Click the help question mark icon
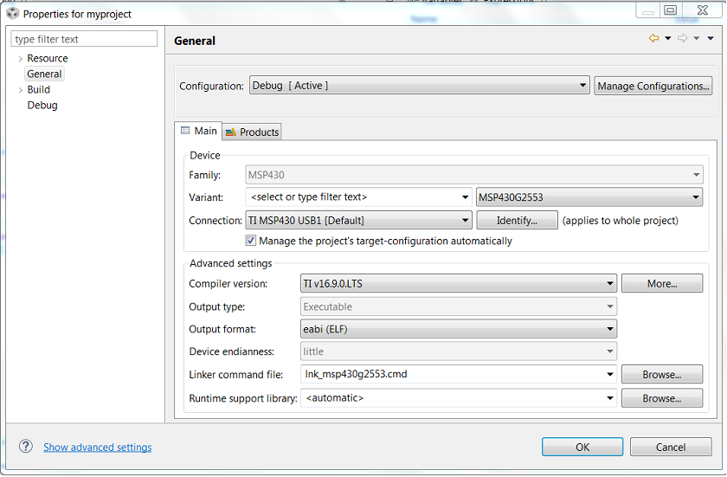Image resolution: width=727 pixels, height=477 pixels. point(26,447)
